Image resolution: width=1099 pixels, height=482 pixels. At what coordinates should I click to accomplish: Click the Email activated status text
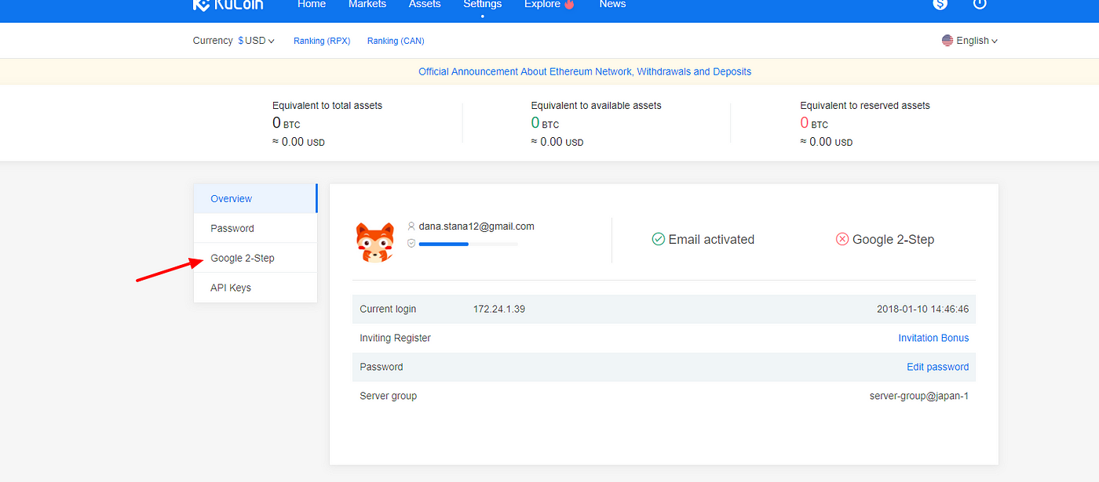click(711, 239)
